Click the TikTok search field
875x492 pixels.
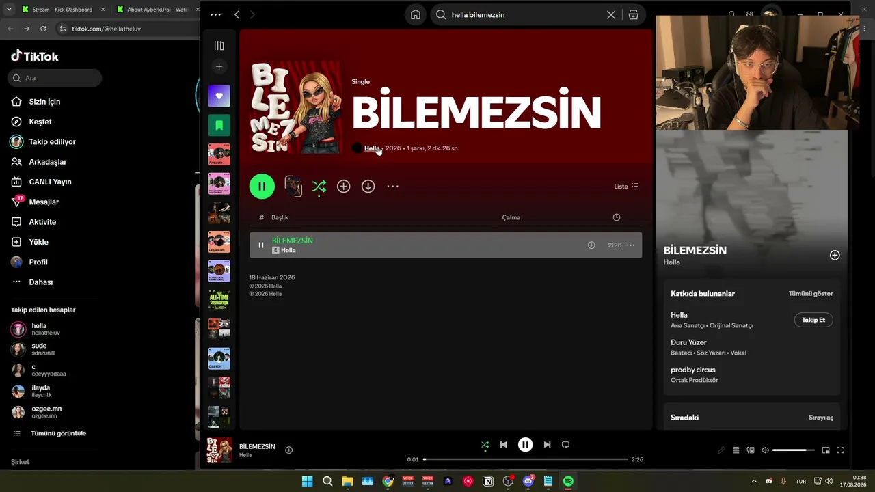(x=55, y=78)
